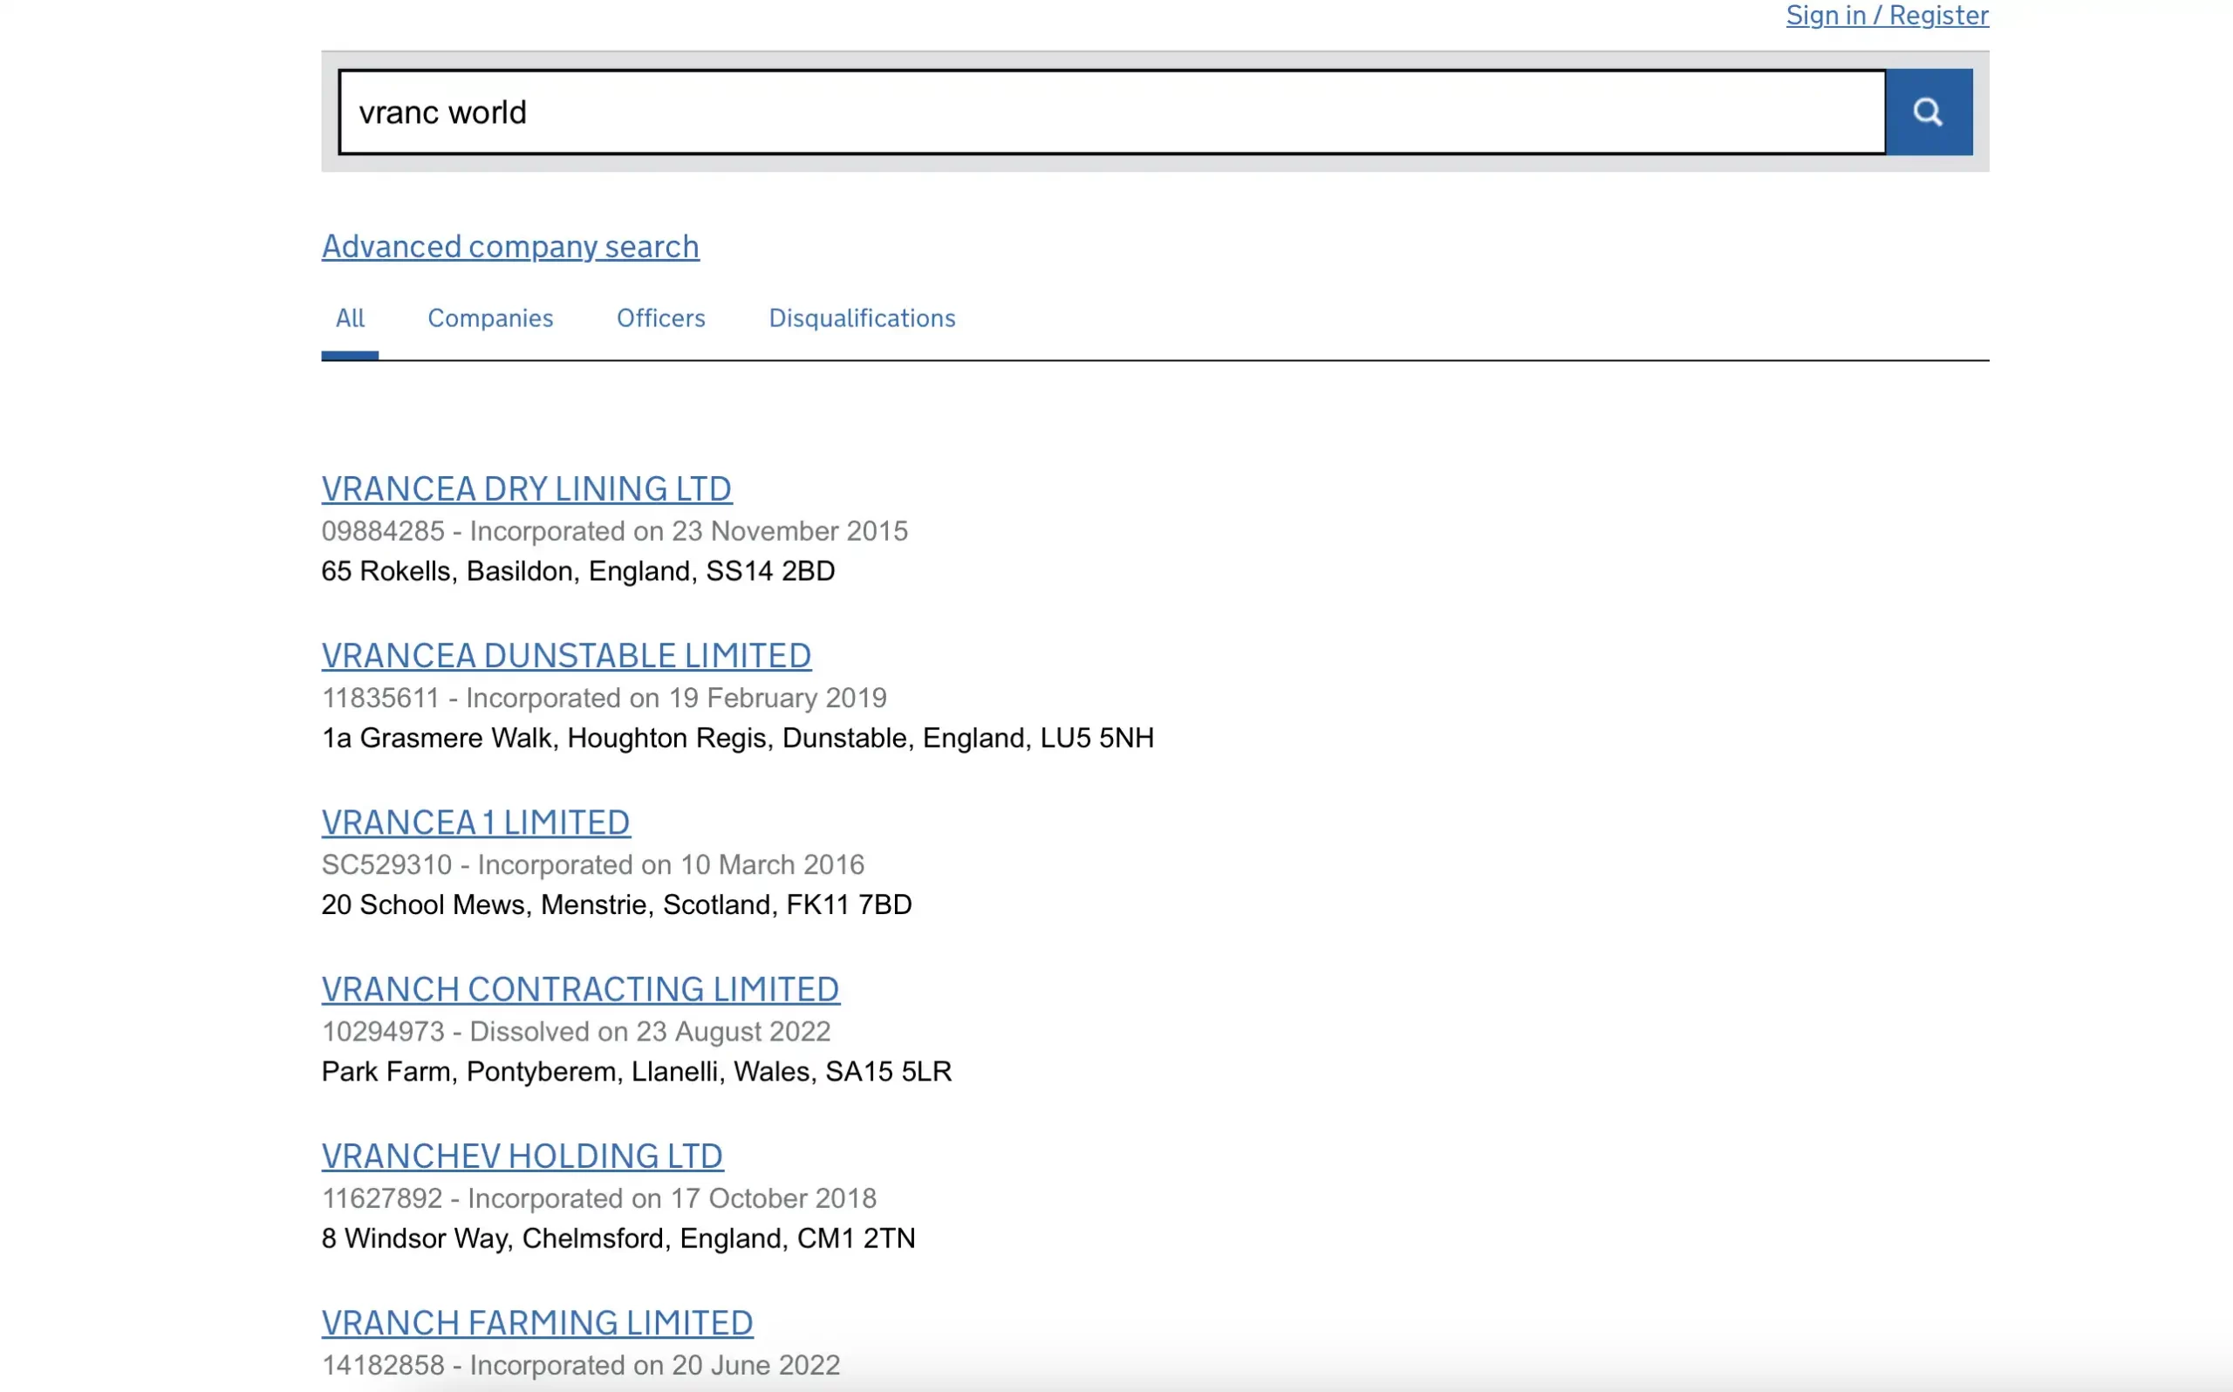The width and height of the screenshot is (2233, 1392).
Task: Click address '65 Rokells, Basildon, England, SS14 2BD'
Action: pos(578,570)
